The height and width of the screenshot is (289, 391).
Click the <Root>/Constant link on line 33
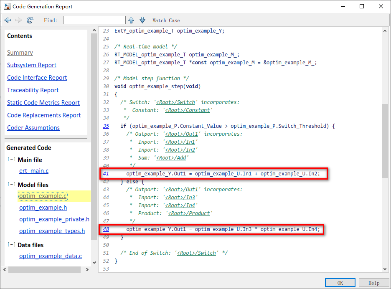tap(187, 110)
